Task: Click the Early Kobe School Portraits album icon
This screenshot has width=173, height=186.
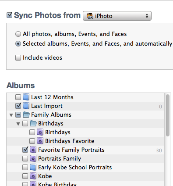Action: coord(33,167)
